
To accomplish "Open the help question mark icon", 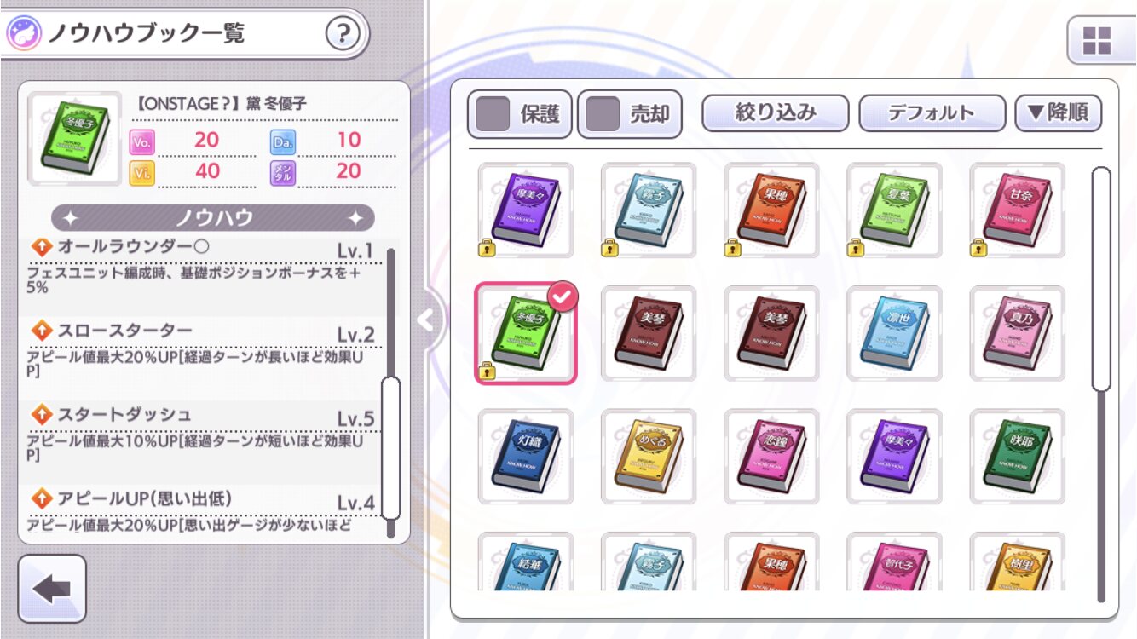I will coord(343,34).
